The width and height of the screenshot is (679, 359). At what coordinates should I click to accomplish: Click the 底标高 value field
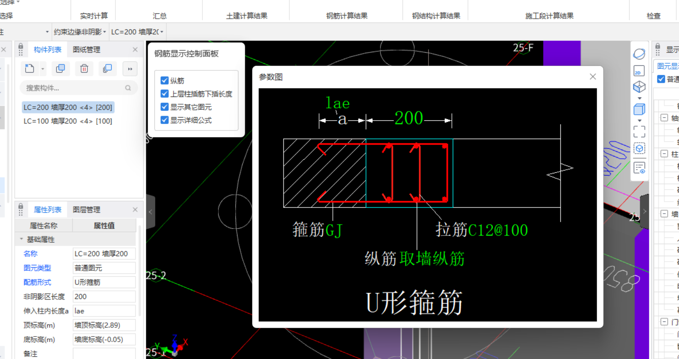(x=104, y=339)
